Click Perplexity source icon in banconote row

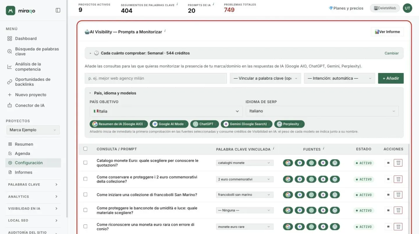pyautogui.click(x=335, y=210)
